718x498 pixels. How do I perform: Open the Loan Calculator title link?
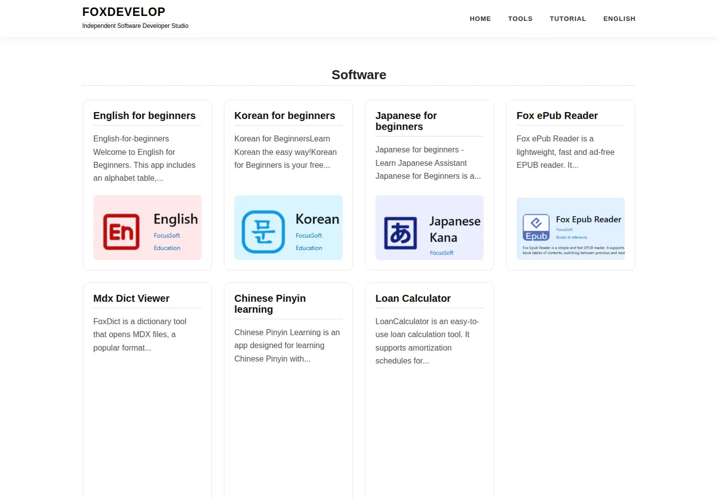click(x=413, y=298)
